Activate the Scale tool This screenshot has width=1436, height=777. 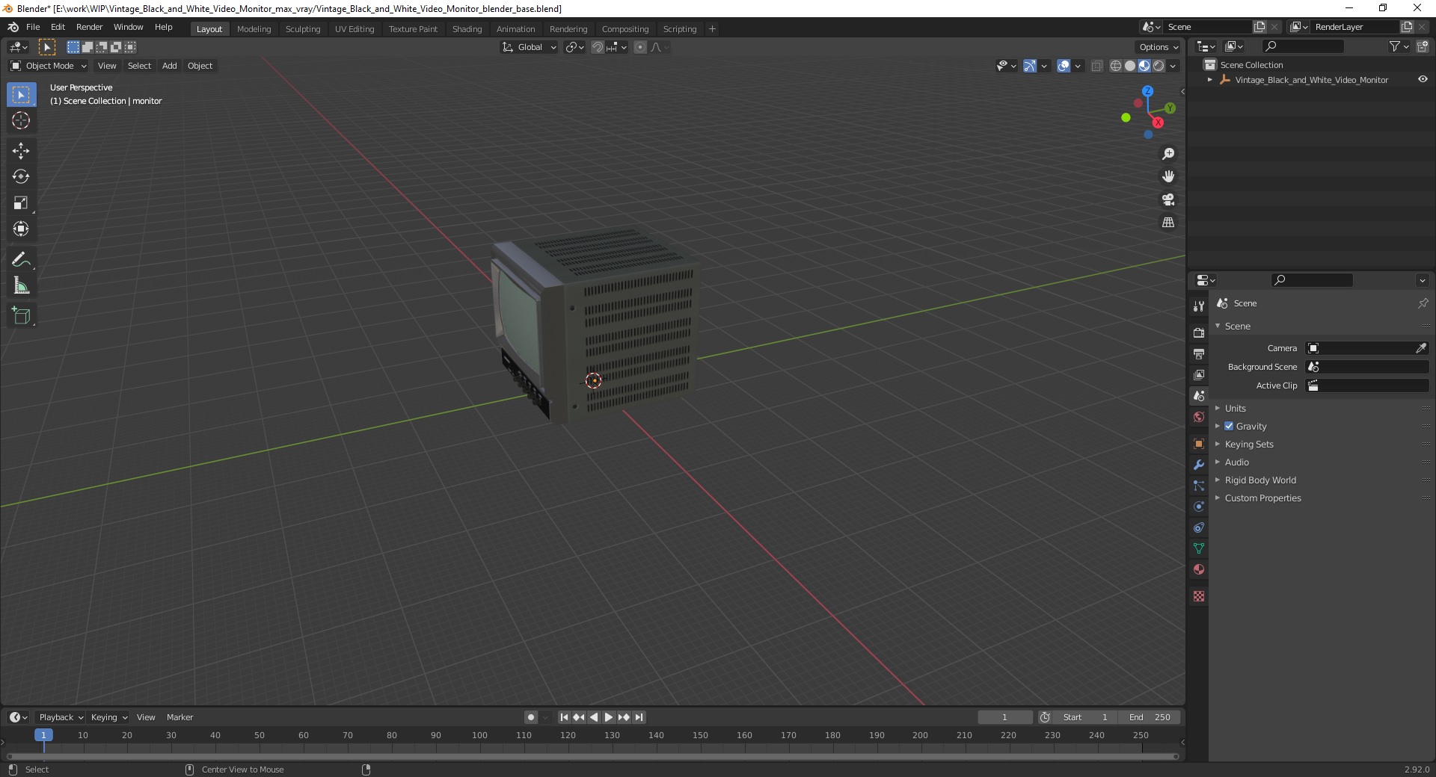click(x=21, y=203)
